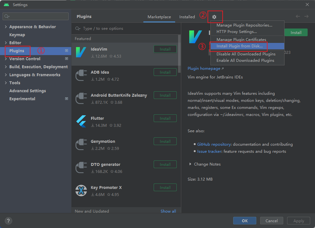Screen dimensions: 315x228
Task: Click the plugin list scrollbar
Action: [179, 54]
